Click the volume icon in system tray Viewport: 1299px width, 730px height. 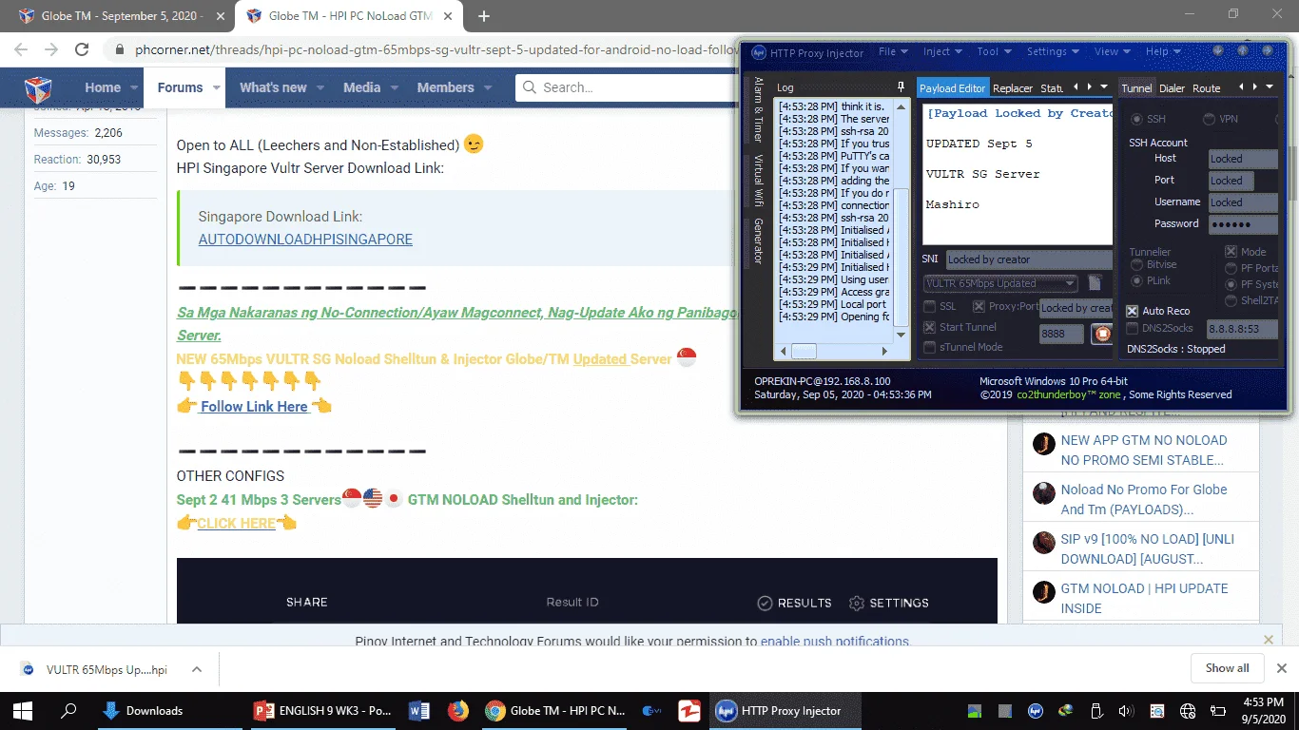pyautogui.click(x=1126, y=710)
